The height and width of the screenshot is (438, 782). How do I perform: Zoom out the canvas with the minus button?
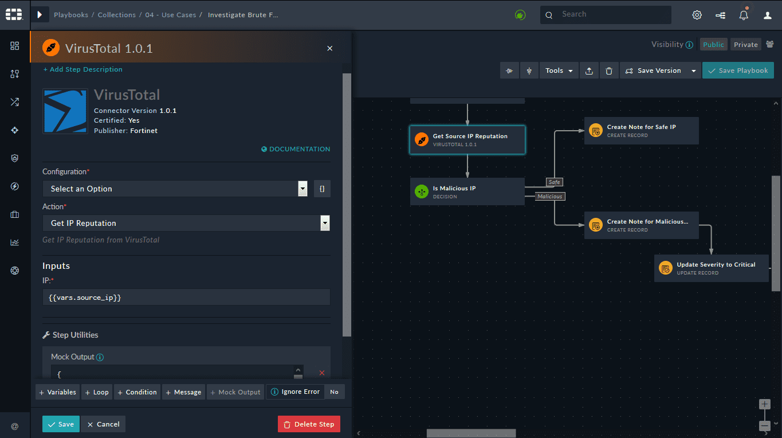(x=765, y=425)
